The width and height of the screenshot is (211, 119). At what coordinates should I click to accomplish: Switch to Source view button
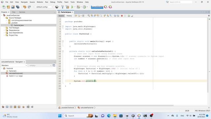61,16
